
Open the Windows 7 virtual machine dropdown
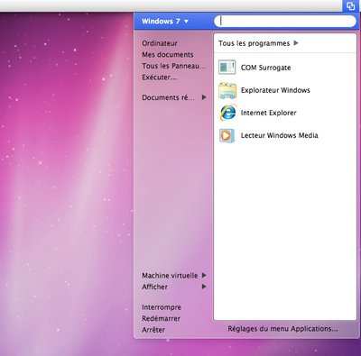165,22
